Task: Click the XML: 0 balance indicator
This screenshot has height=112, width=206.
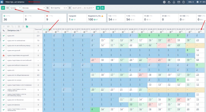Action: [x=191, y=2]
